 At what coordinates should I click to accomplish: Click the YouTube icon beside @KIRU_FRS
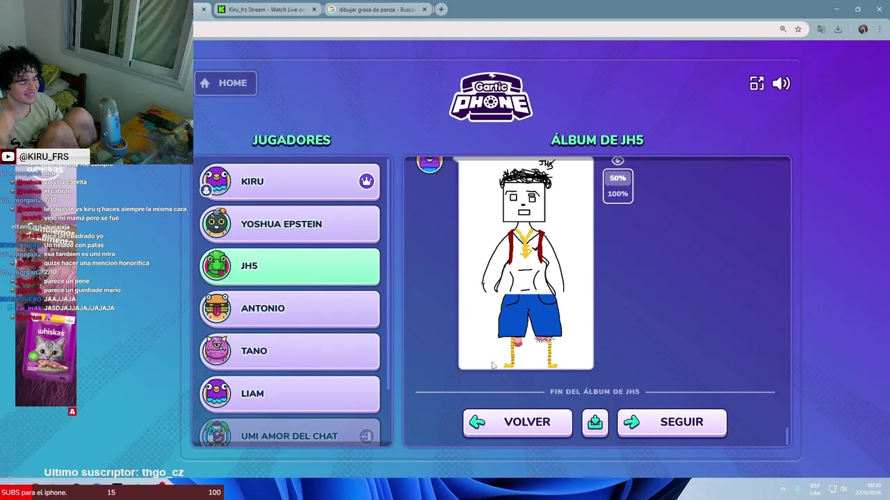point(8,157)
